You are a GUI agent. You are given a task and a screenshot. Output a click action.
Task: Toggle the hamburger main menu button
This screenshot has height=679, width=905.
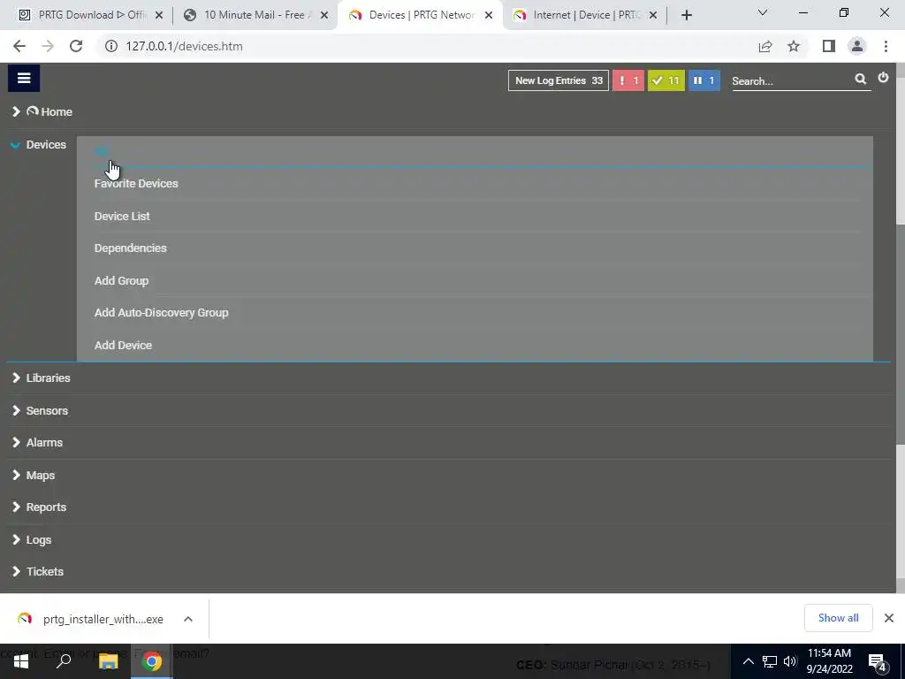24,78
